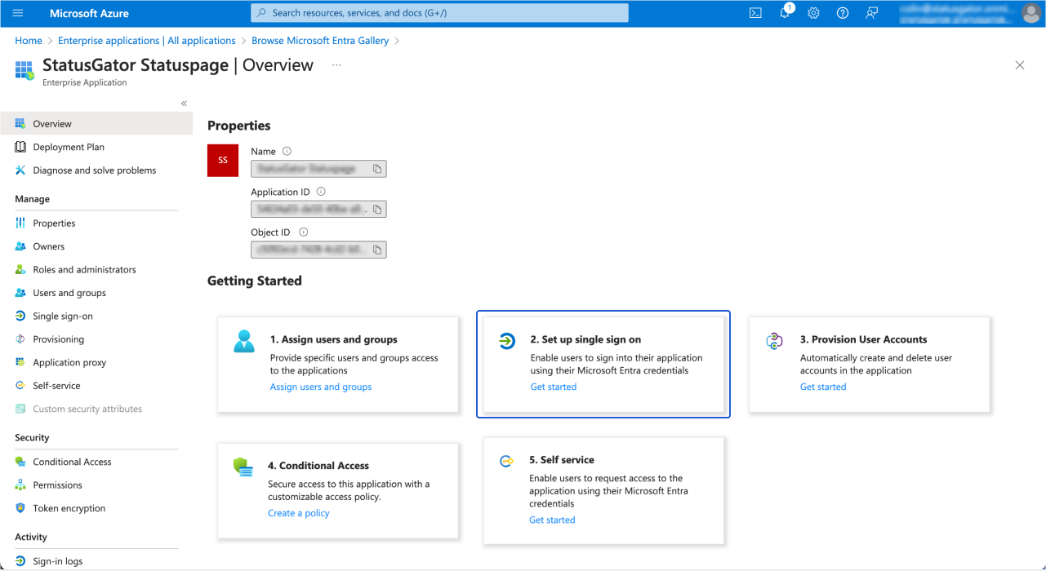Open Cloud Shell from the top bar
The image size is (1046, 571).
[756, 13]
